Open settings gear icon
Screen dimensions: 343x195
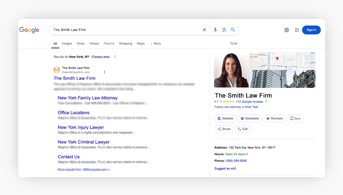click(287, 30)
